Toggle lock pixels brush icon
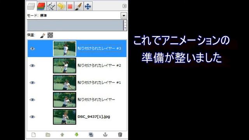 pos(42,35)
